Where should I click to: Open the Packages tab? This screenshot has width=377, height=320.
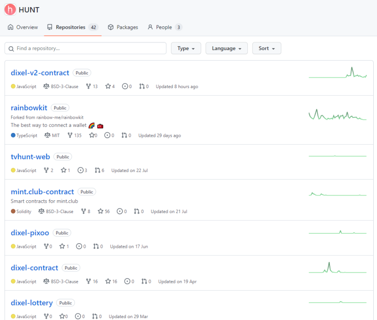(123, 27)
